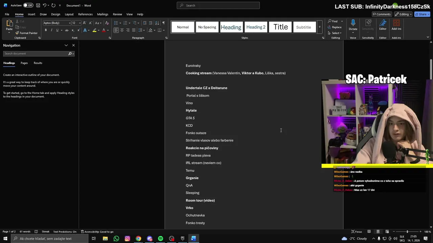Redo the last action

click(x=53, y=5)
